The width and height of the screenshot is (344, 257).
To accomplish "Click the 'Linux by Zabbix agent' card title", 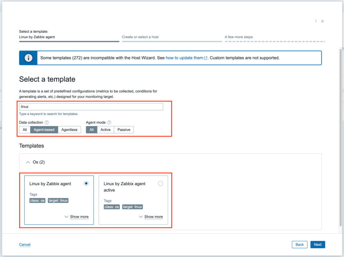I will pyautogui.click(x=50, y=184).
